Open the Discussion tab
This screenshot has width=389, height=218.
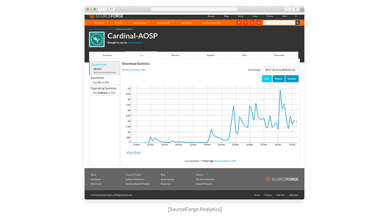279,55
